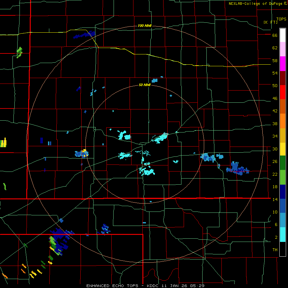288x288 pixels.
Task: Click the black TH legend band
Action: [283, 249]
